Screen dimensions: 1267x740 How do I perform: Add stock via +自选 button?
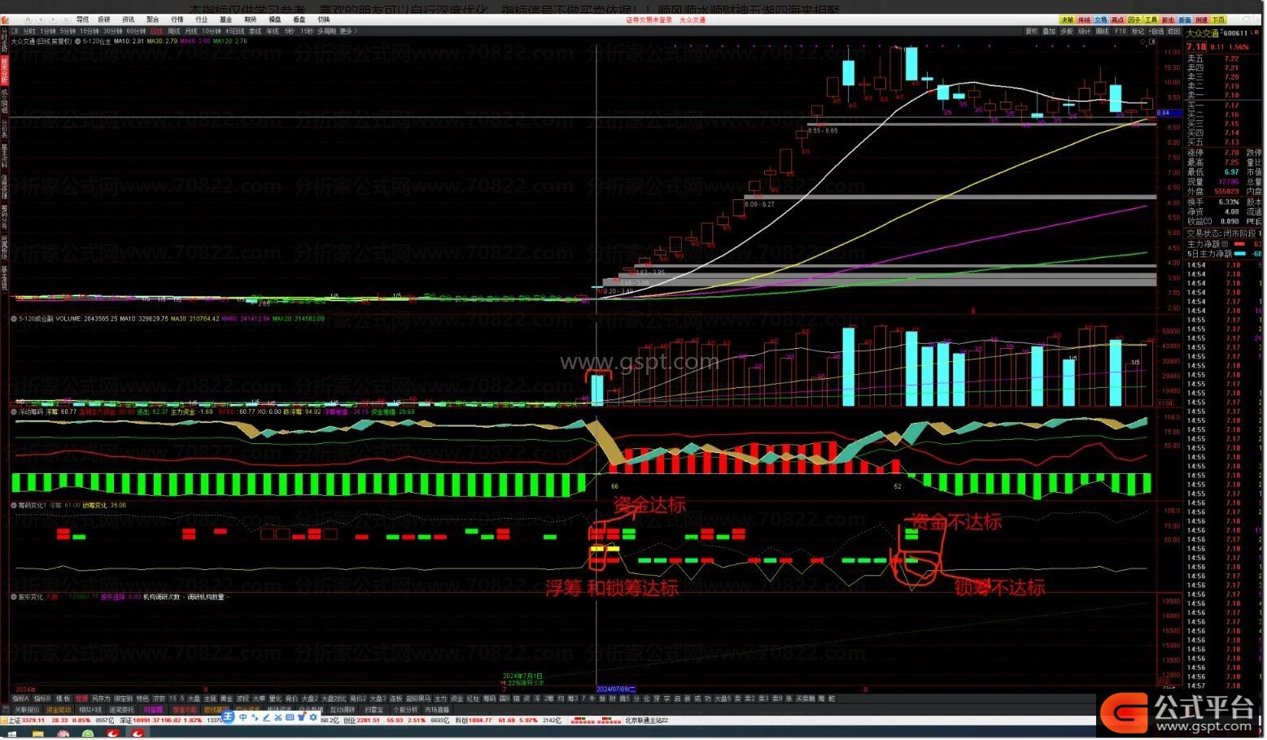(x=1156, y=31)
